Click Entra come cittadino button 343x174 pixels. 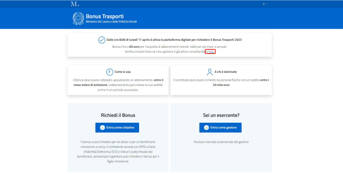click(117, 128)
